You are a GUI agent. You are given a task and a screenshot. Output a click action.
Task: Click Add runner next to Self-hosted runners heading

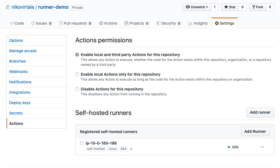pos(260,112)
